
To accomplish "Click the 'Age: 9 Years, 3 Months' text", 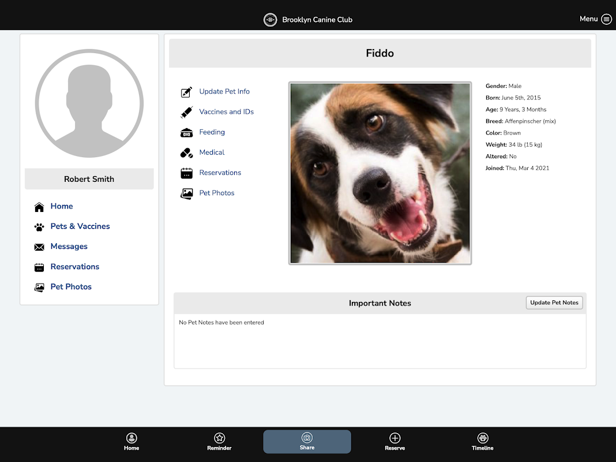I will coord(516,109).
